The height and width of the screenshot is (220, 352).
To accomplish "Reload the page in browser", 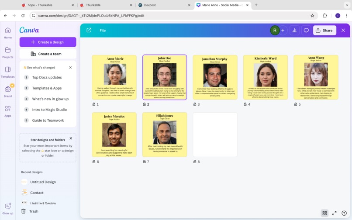I will click(23, 15).
